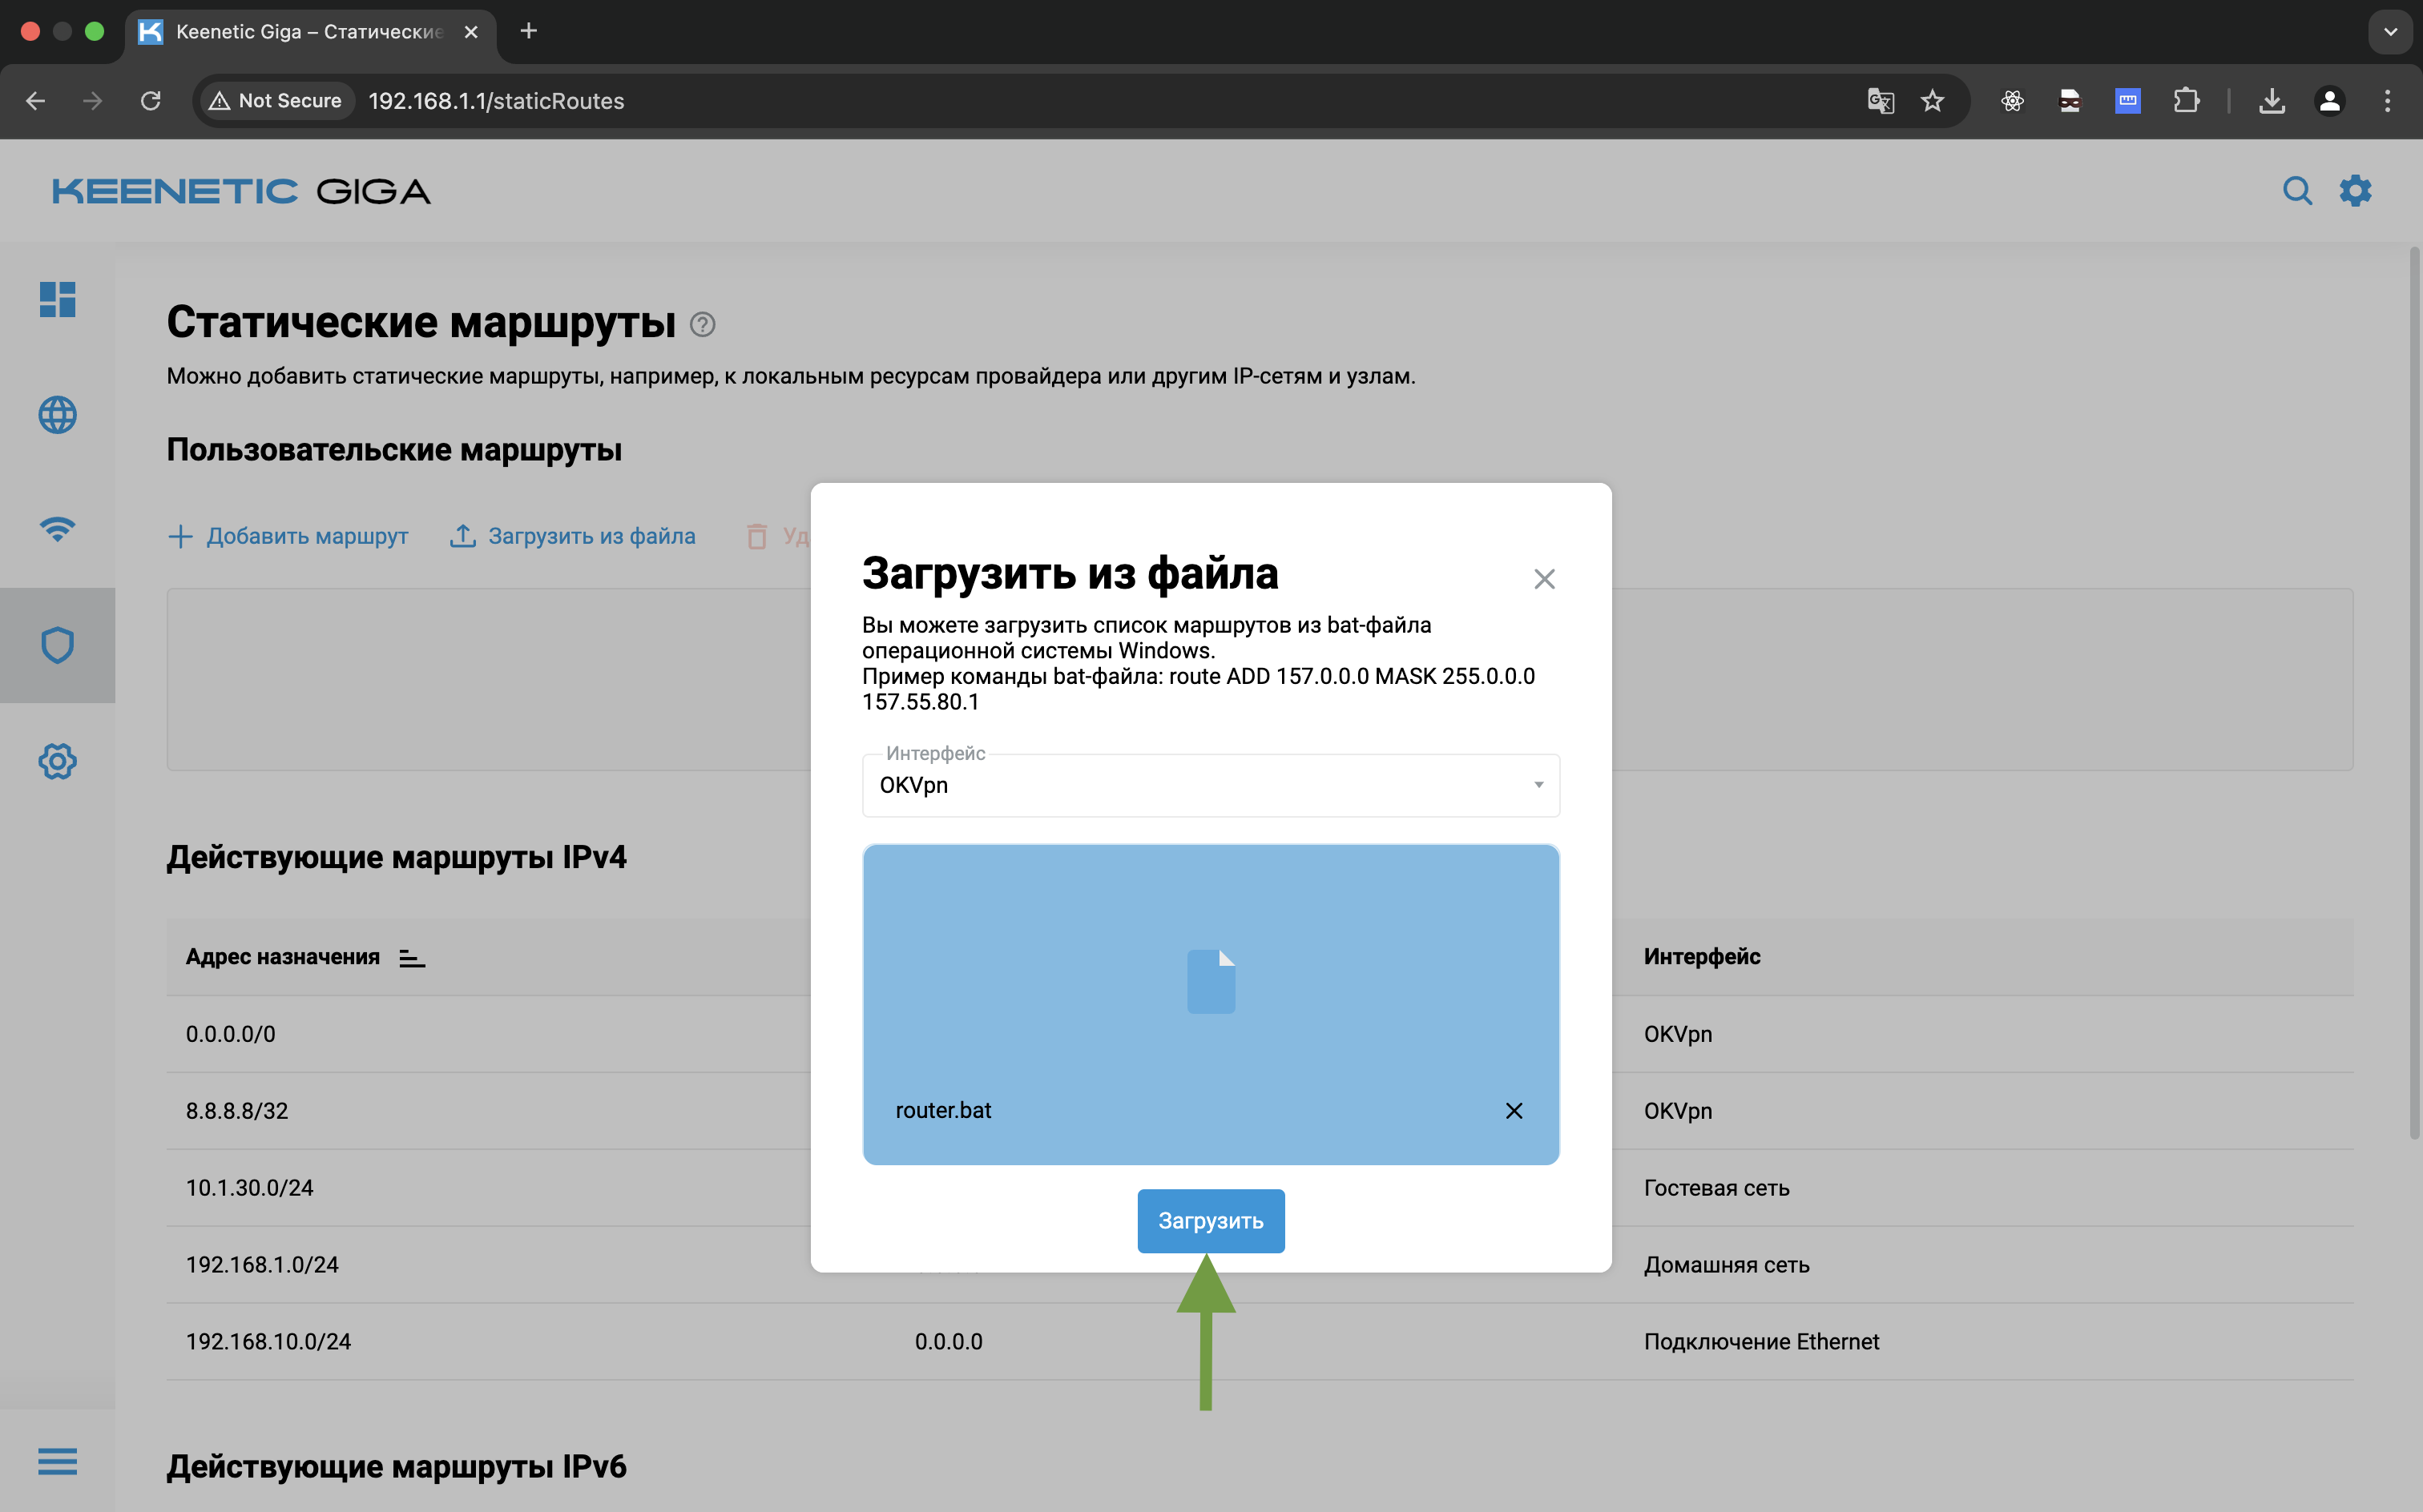Click the Chrome profile avatar
This screenshot has width=2423, height=1512.
tap(2330, 100)
